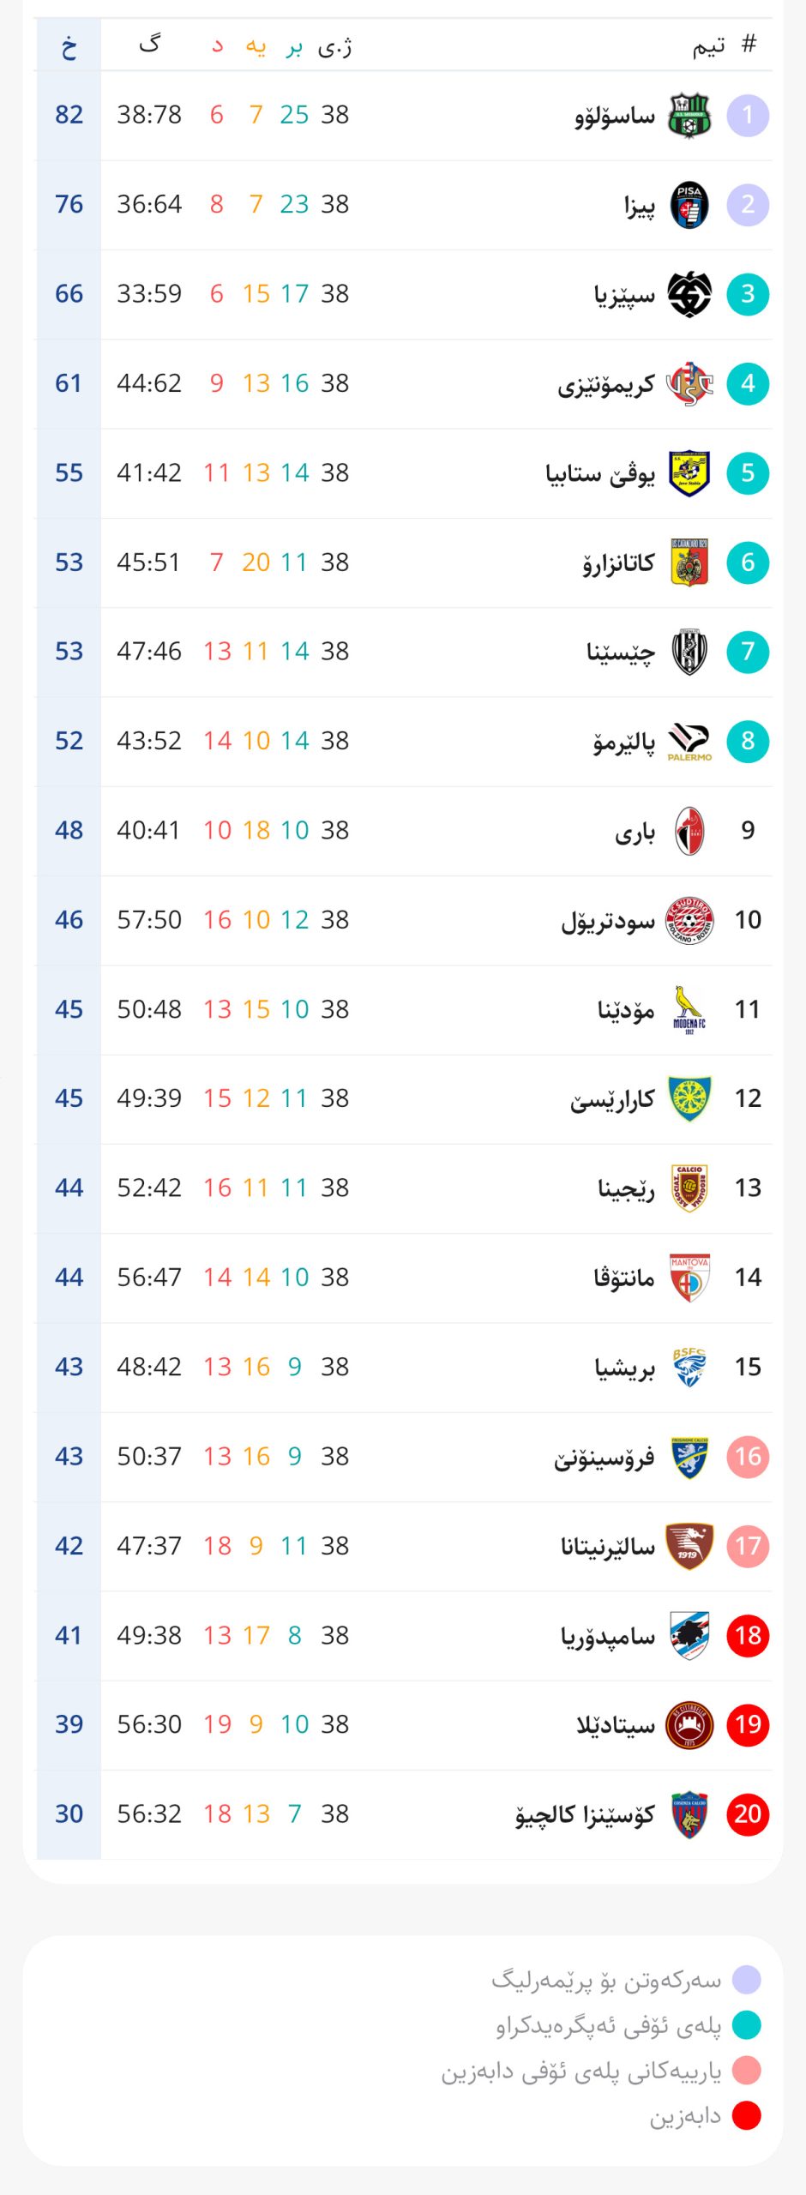Open team name کریمۆنێزی
The width and height of the screenshot is (806, 2195).
[x=606, y=385]
